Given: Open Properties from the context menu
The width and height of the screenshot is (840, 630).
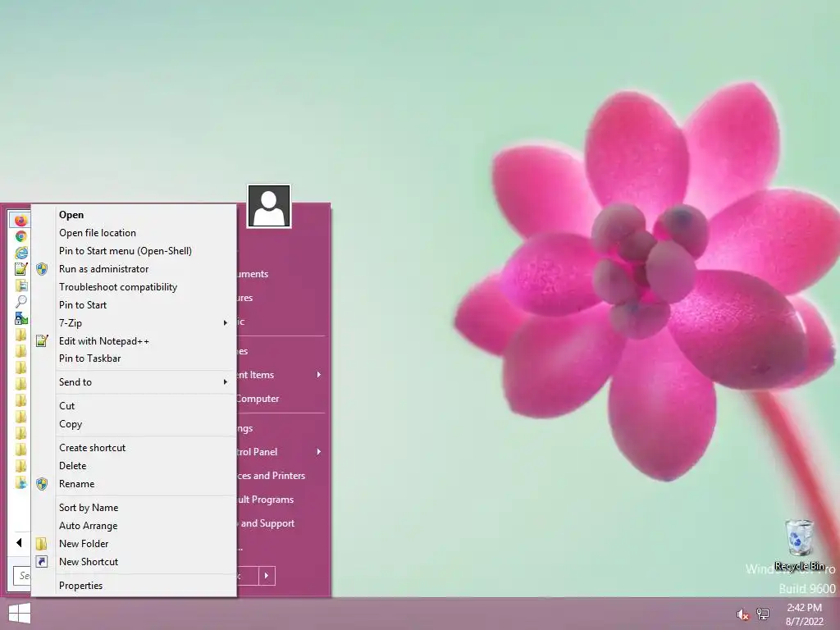Looking at the screenshot, I should point(134,586).
